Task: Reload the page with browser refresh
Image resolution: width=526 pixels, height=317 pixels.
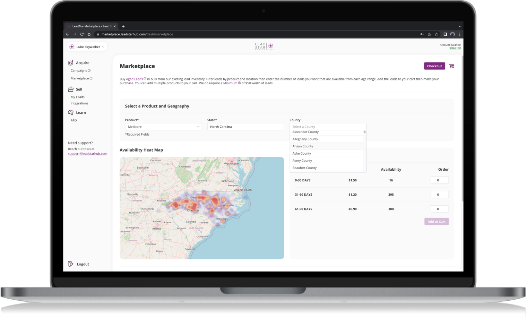Action: coord(82,34)
